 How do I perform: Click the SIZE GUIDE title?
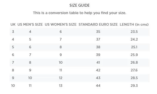(79, 5)
